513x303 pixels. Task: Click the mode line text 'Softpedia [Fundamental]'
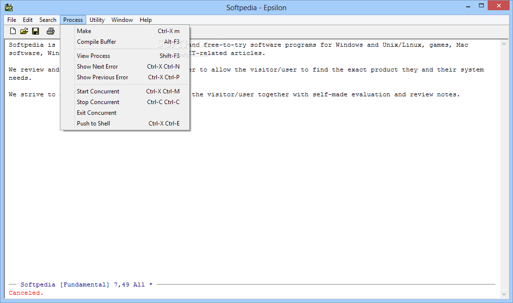pyautogui.click(x=65, y=285)
